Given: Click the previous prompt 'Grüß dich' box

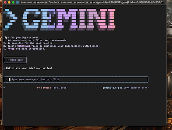Looking at the screenshot, I should (x=15, y=60).
